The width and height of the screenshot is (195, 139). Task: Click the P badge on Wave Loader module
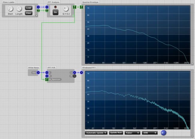[x=36, y=15]
